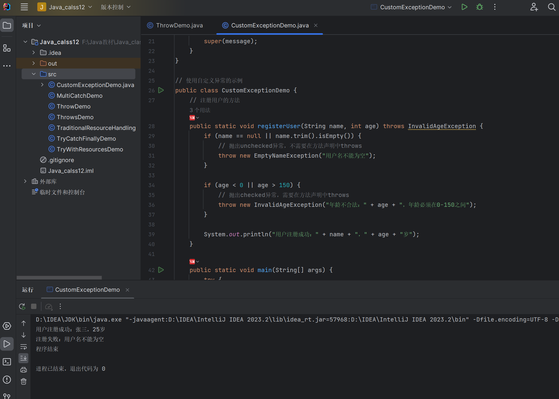559x399 pixels.
Task: Expand the out folder
Action: (x=34, y=63)
